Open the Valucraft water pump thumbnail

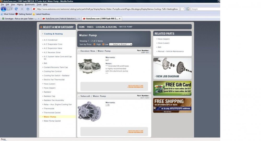(89, 111)
